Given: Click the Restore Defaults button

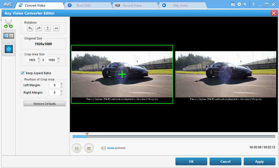Looking at the screenshot, I should (x=45, y=104).
